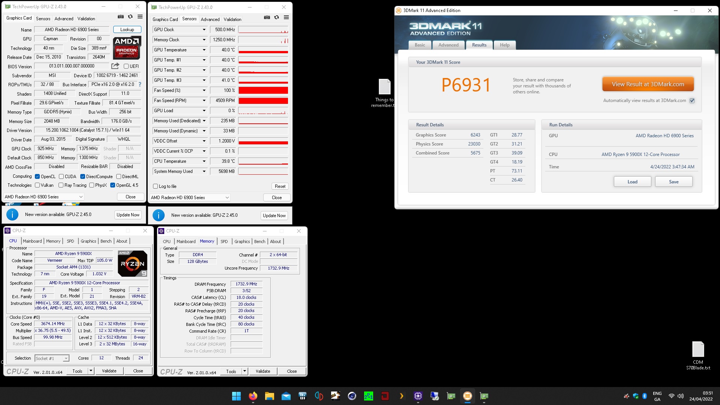Click the Lookup button in GPU-Z
720x405 pixels.
coord(127,30)
